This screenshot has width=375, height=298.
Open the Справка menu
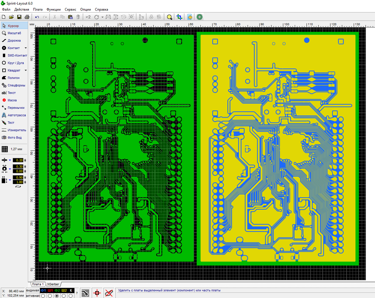pyautogui.click(x=101, y=10)
